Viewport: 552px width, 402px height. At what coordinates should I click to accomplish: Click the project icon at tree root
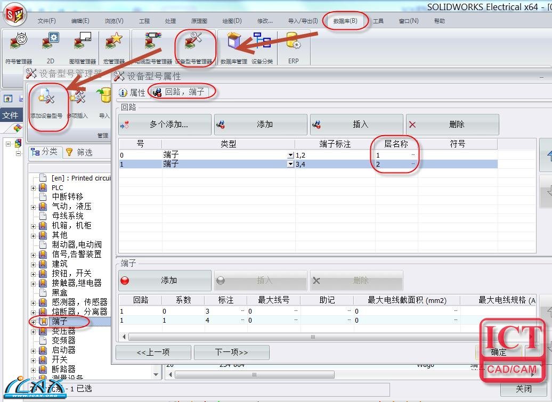18,144
